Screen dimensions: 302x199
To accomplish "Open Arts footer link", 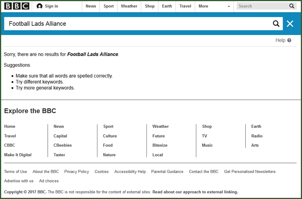I will (x=255, y=145).
